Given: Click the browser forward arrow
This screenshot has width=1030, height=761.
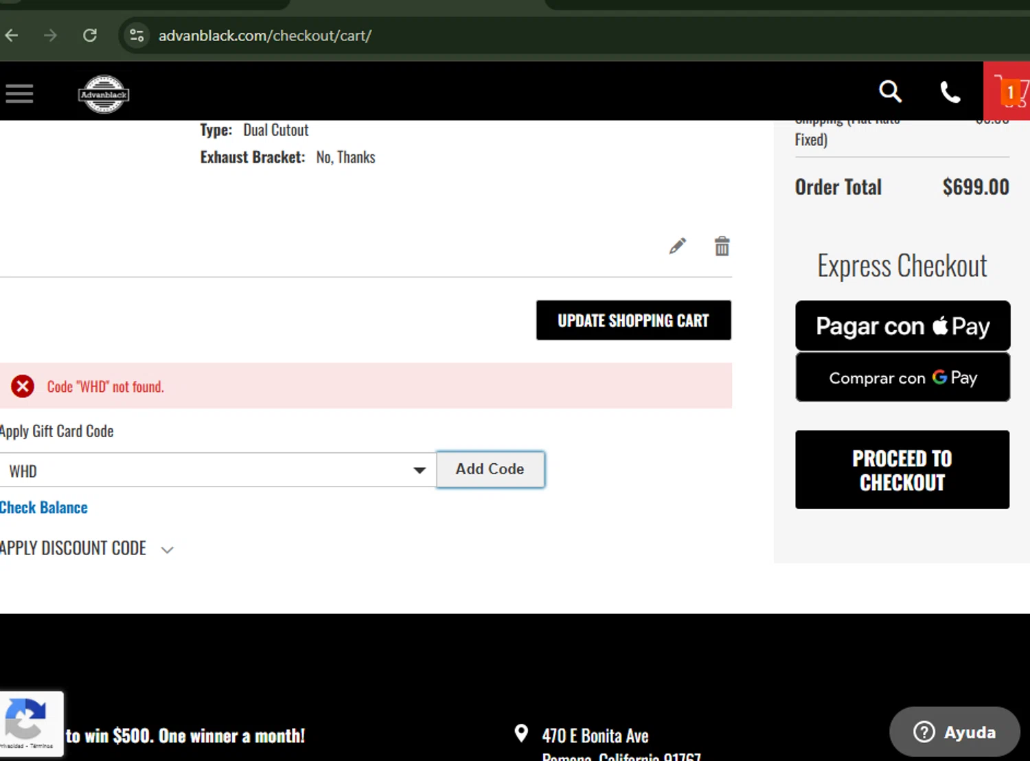Looking at the screenshot, I should click(x=50, y=35).
